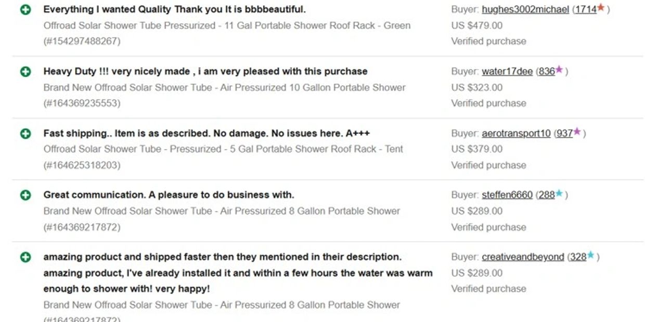Viewport: 645px width, 322px height.
Task: Click positive icon beside "Fast shipping" review
Action: point(25,133)
